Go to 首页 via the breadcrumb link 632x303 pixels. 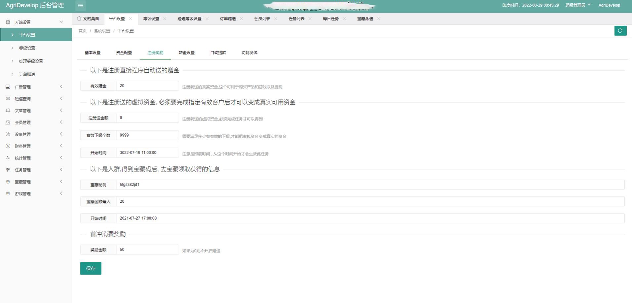[82, 31]
